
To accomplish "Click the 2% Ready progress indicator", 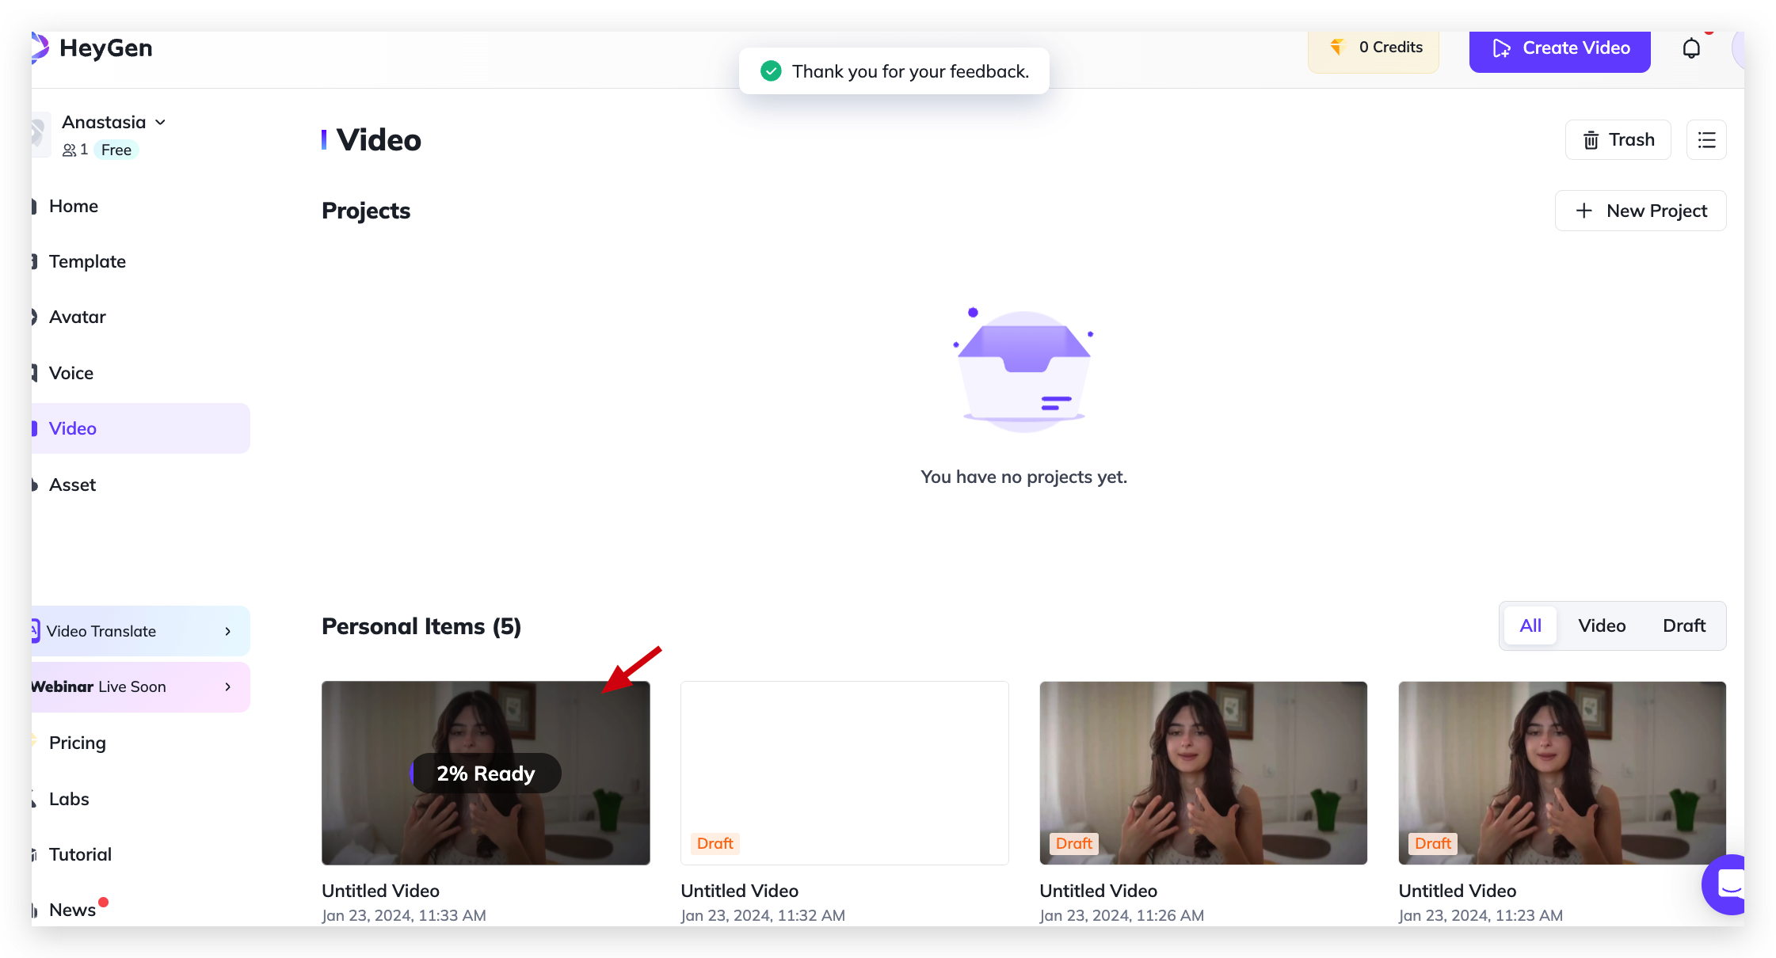I will pos(486,774).
